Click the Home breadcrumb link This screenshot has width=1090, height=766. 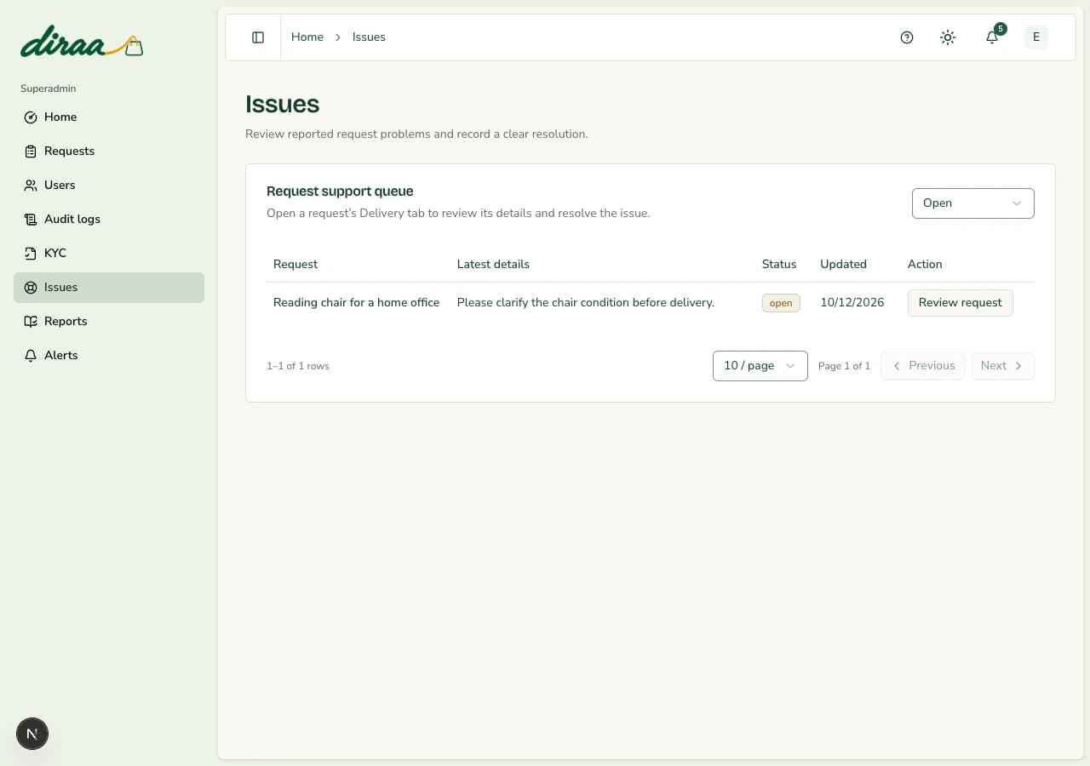(307, 37)
